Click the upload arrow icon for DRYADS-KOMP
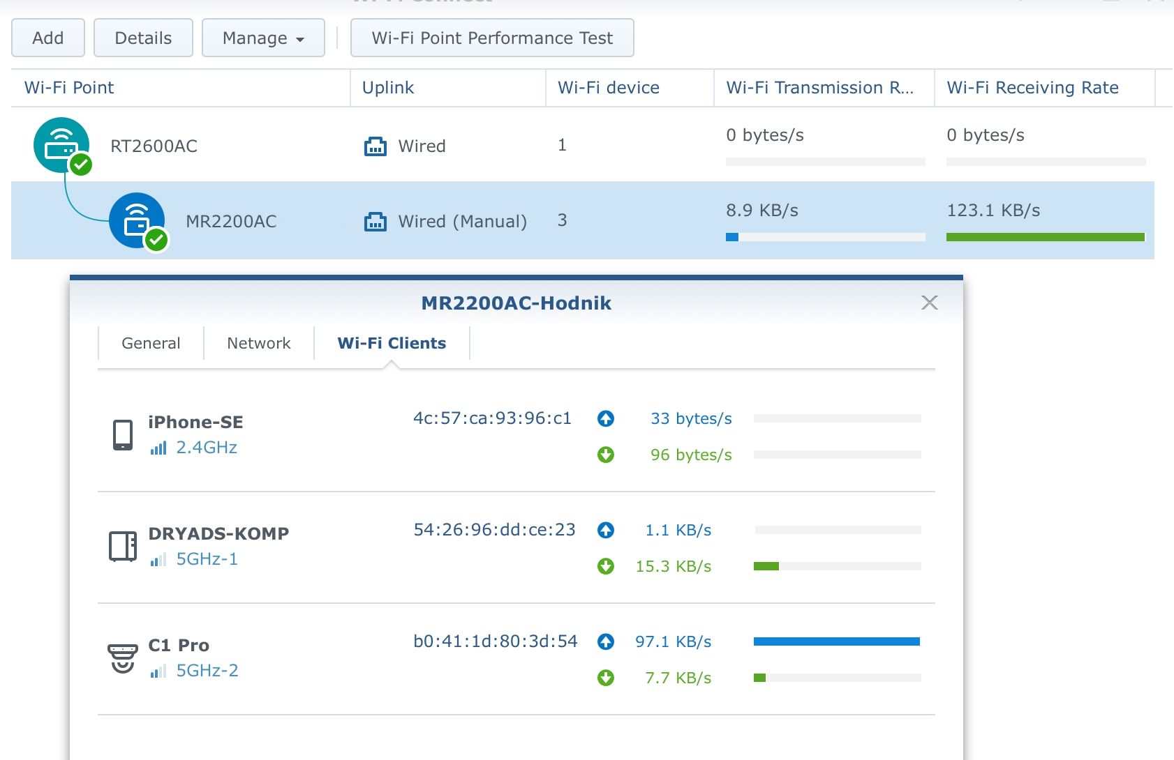 point(606,530)
